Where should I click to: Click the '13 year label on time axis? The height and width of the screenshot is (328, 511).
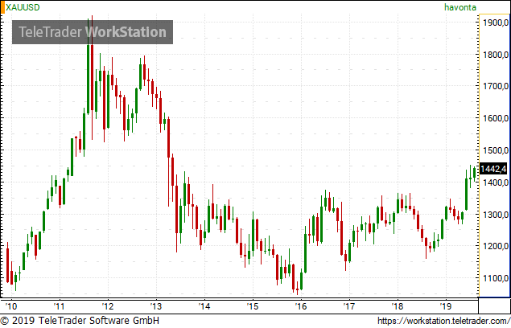(156, 306)
